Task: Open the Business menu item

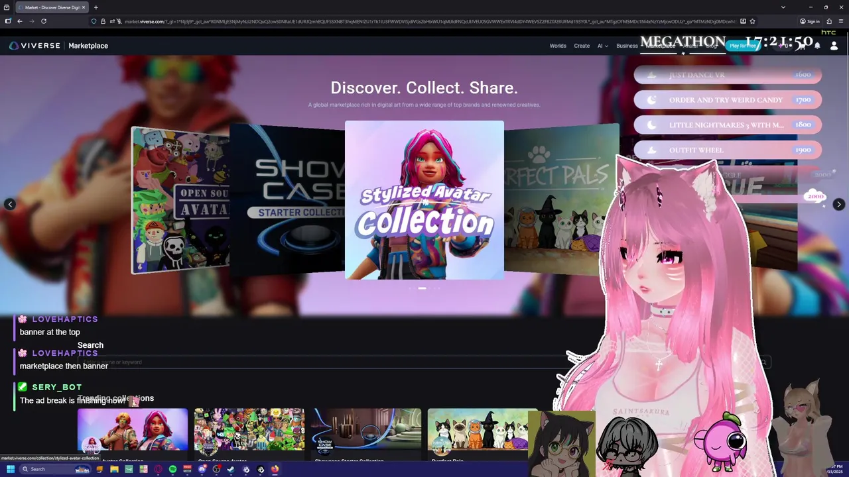Action: tap(627, 46)
